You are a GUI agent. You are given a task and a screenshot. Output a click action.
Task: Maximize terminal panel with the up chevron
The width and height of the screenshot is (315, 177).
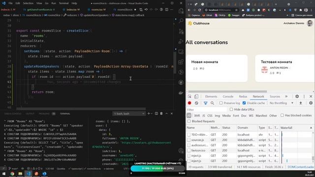point(166,114)
